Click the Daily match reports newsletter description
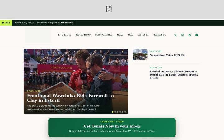Viewport: 224px width, 140px height. click(x=112, y=131)
